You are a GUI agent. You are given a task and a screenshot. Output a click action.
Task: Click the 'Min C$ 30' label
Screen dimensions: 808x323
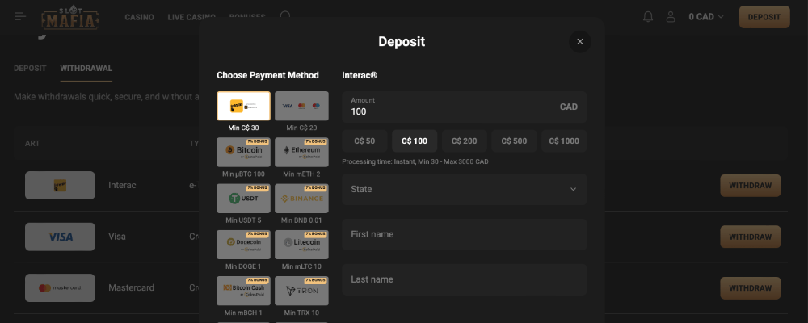pyautogui.click(x=244, y=128)
